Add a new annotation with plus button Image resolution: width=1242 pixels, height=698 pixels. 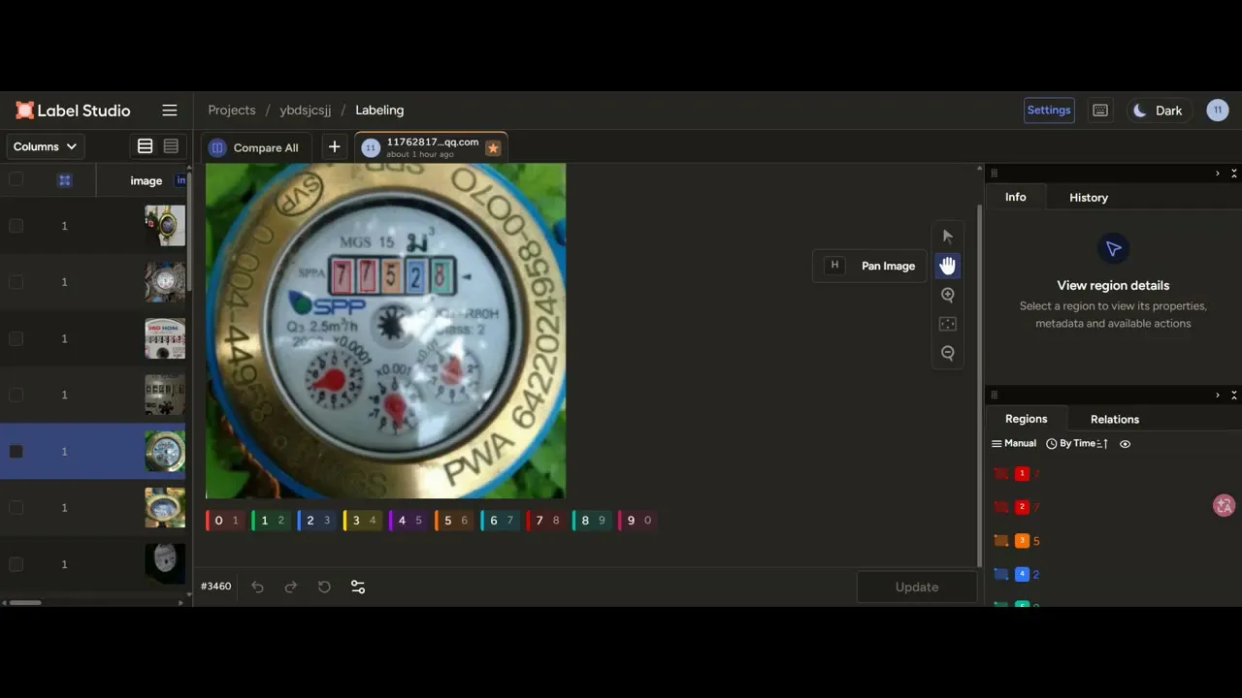tap(334, 146)
